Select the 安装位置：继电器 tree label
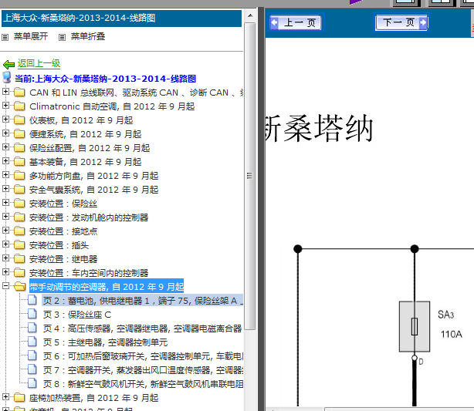This screenshot has width=474, height=411. (63, 259)
